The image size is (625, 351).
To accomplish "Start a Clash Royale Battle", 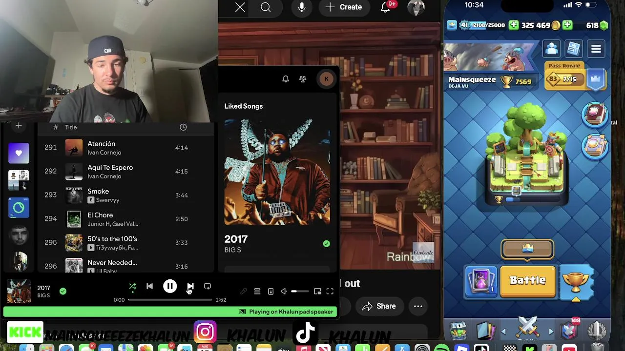I will coord(528,281).
